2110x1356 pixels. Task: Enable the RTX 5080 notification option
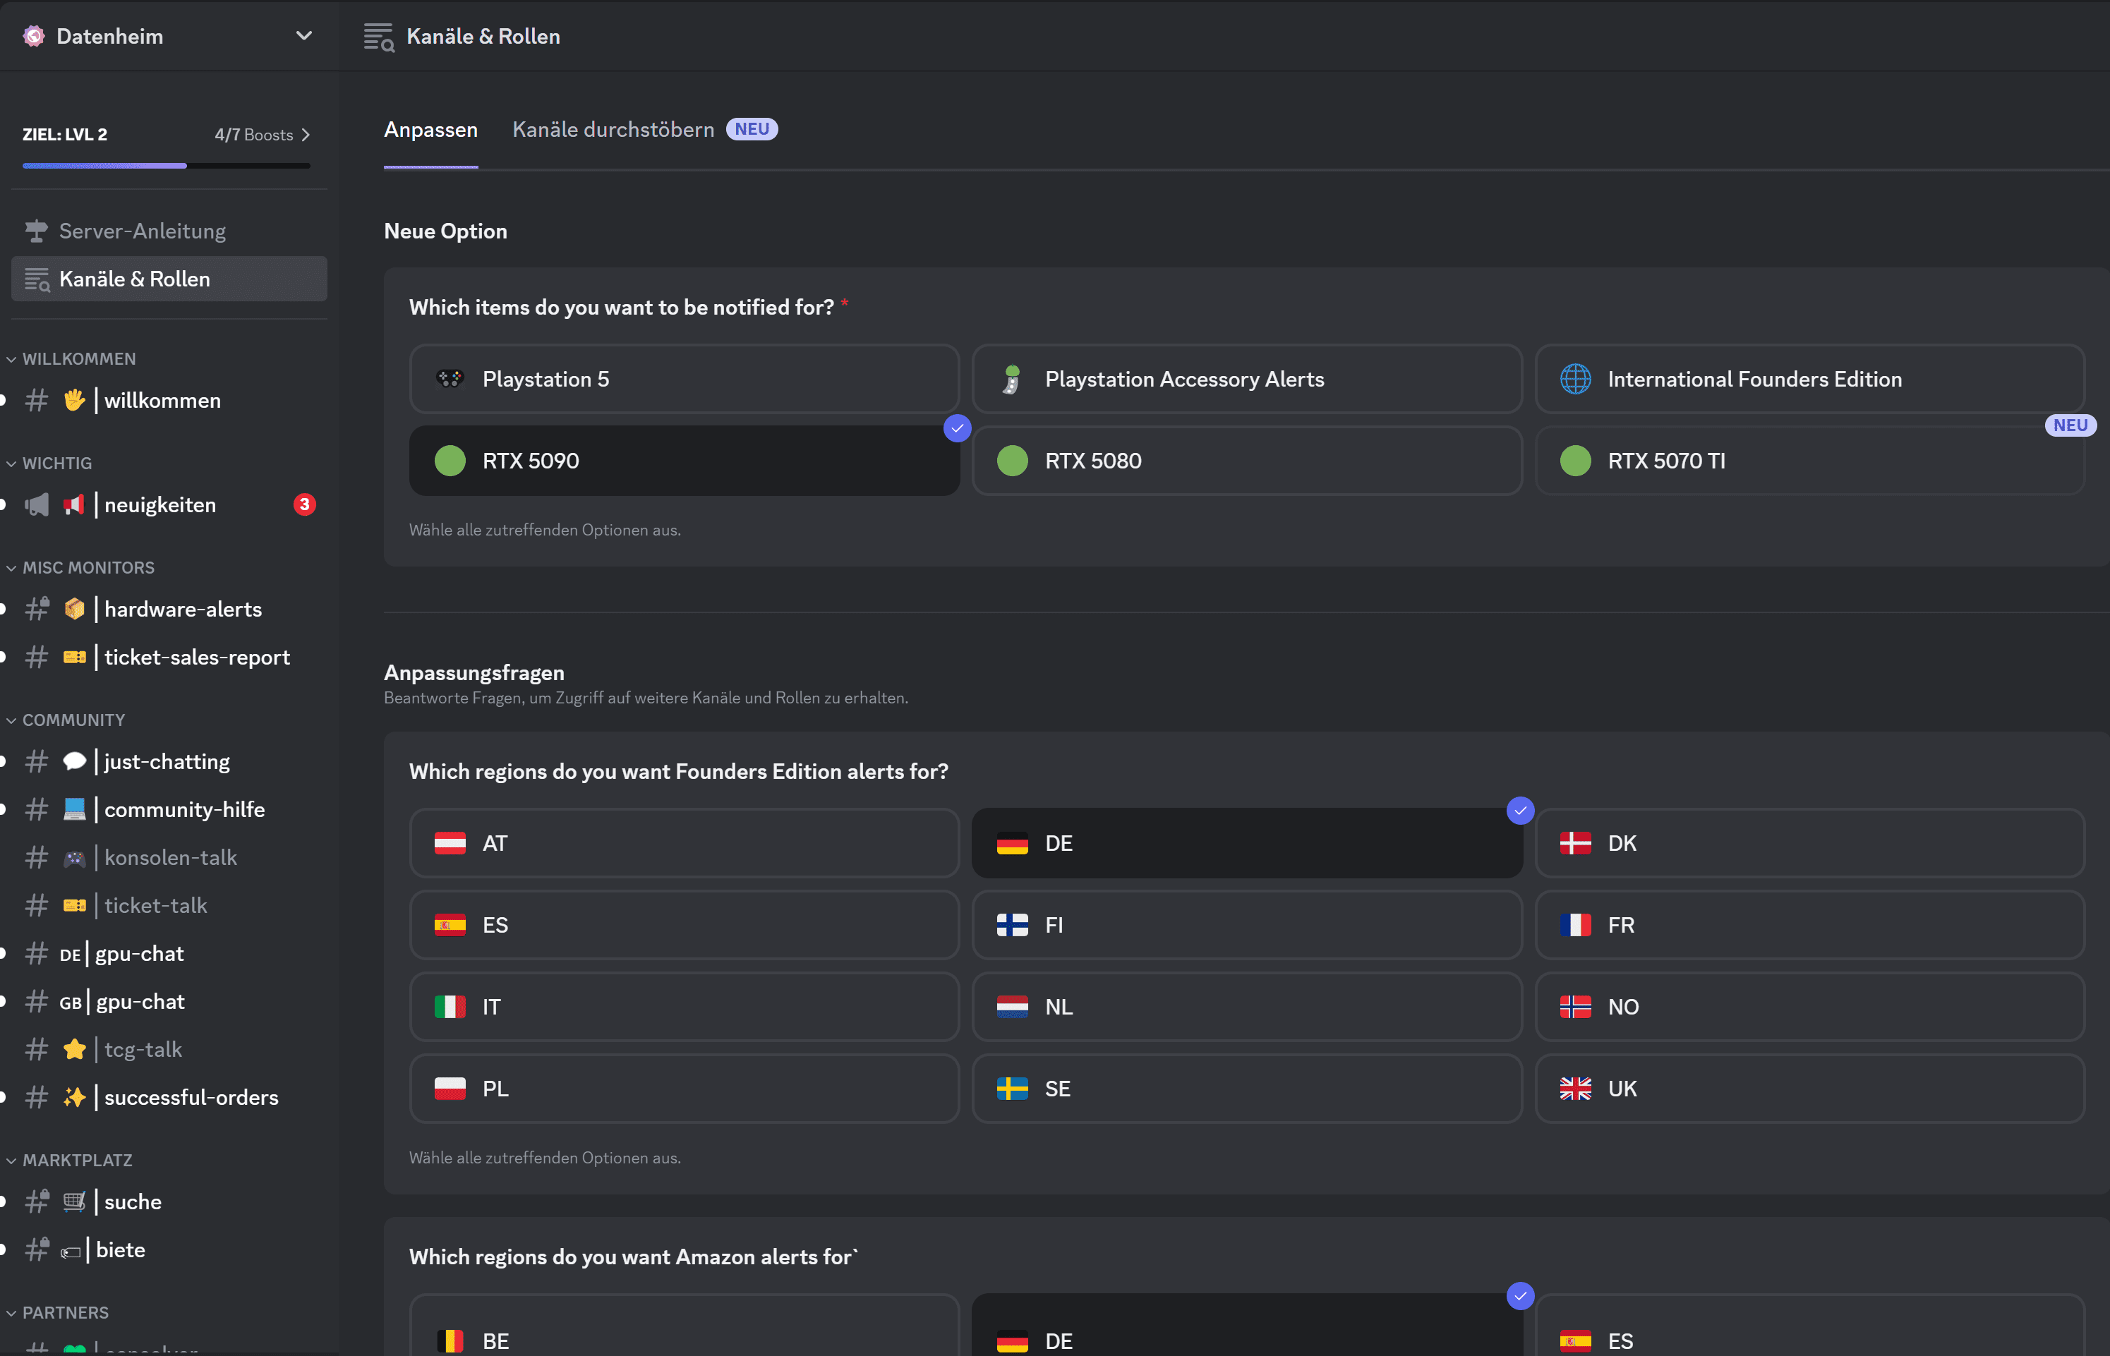pyautogui.click(x=1246, y=461)
